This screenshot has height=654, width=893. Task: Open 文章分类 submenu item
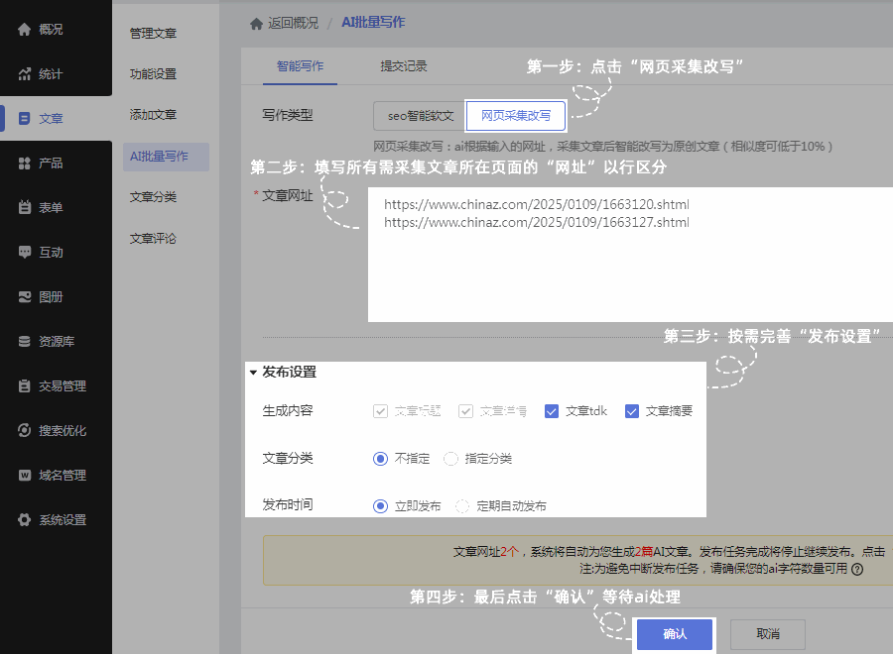click(153, 197)
